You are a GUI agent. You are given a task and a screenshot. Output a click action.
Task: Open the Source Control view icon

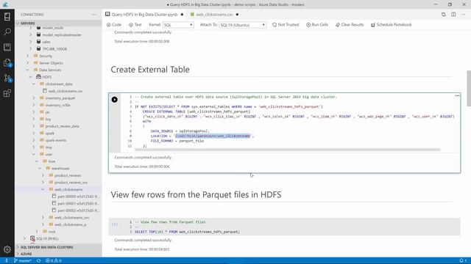[x=7, y=78]
